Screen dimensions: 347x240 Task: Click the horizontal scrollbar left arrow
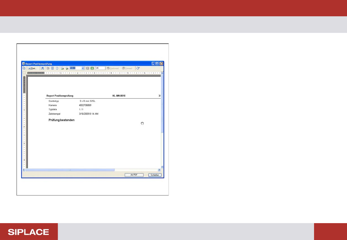[x=24, y=170]
